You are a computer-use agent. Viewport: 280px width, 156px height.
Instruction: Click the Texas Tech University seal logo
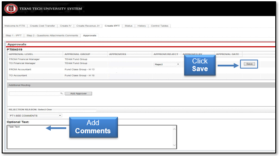click(x=11, y=9)
